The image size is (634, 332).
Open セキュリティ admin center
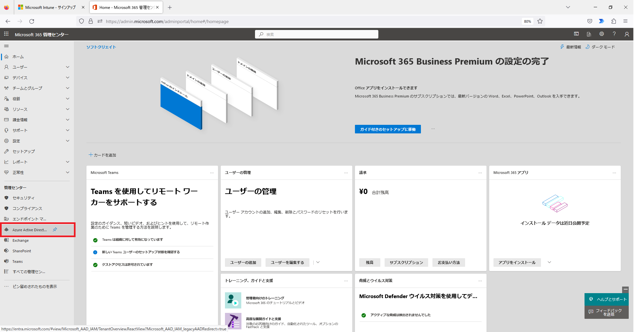coord(37,198)
